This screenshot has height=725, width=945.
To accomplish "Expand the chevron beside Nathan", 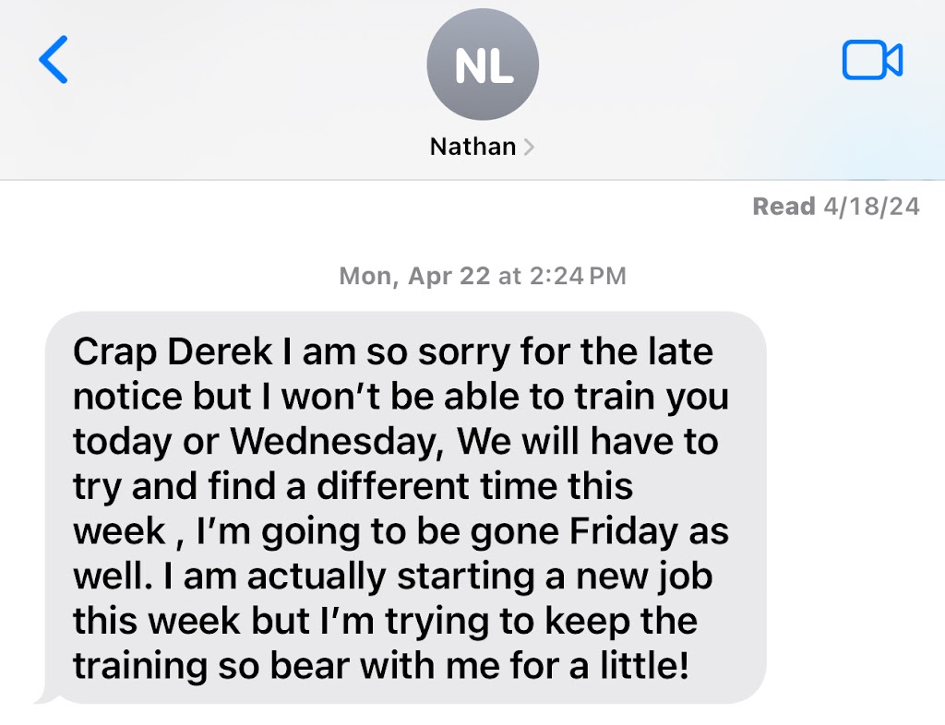I will (529, 147).
